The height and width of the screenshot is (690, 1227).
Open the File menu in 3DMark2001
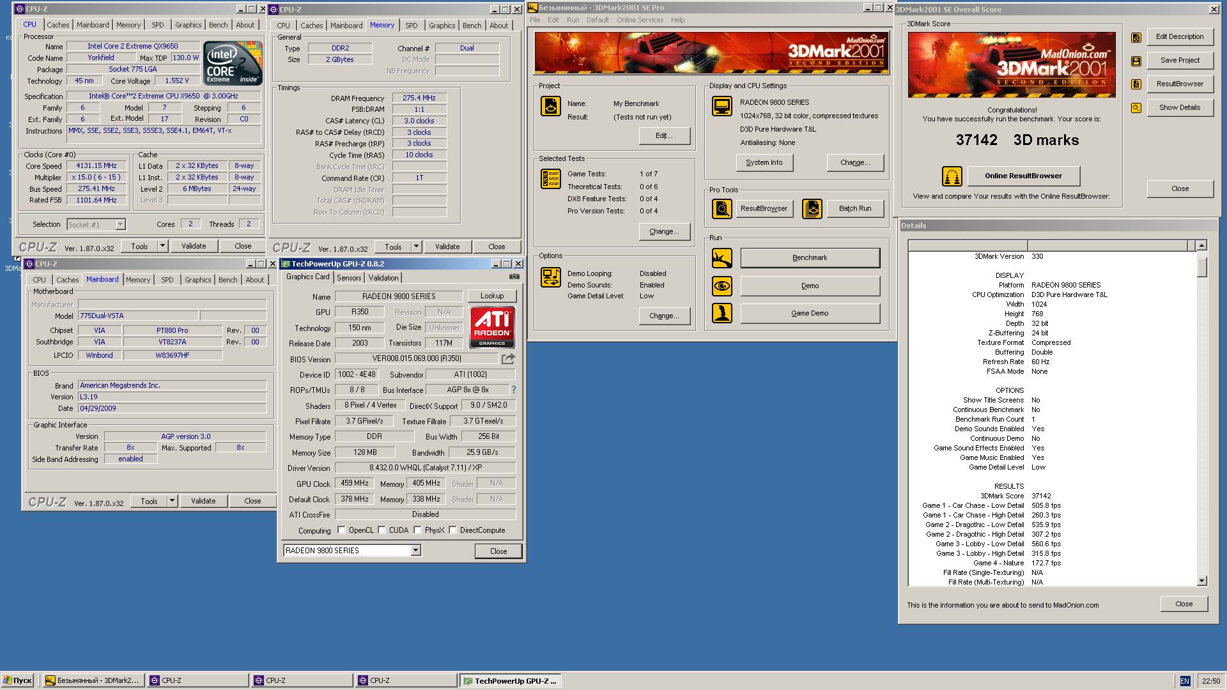pyautogui.click(x=535, y=20)
